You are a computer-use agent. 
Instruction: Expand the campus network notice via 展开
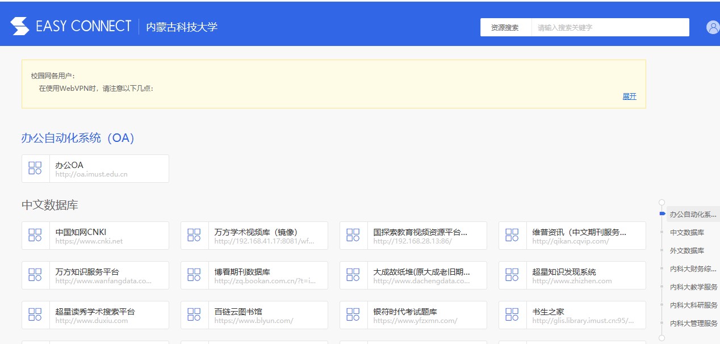[x=629, y=97]
